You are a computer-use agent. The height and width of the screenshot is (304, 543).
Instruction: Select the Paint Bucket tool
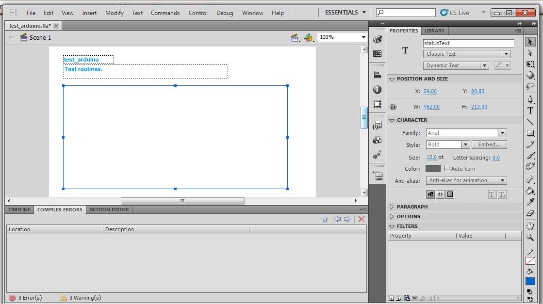coord(530,191)
